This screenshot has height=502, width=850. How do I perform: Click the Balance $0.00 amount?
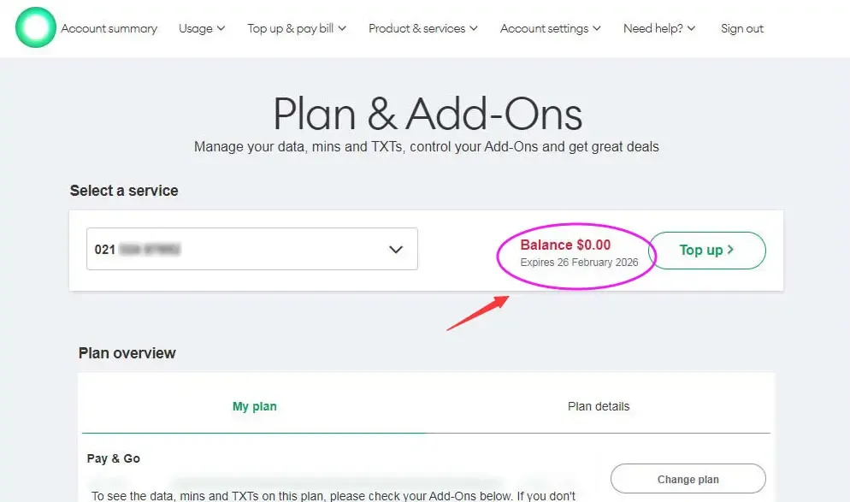(x=565, y=245)
